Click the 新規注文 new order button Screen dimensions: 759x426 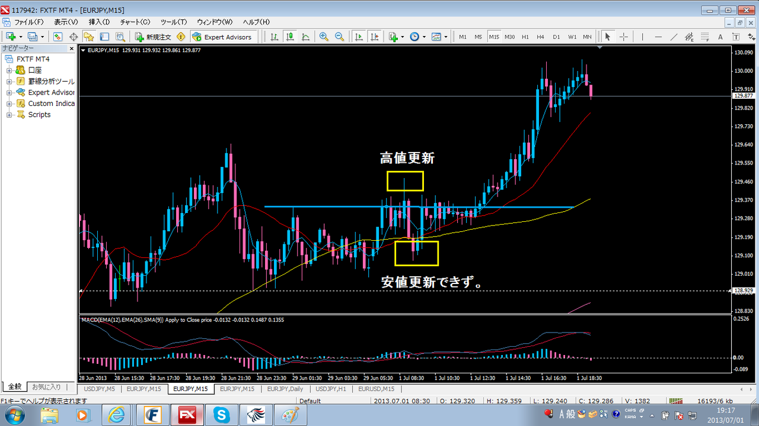pyautogui.click(x=154, y=37)
